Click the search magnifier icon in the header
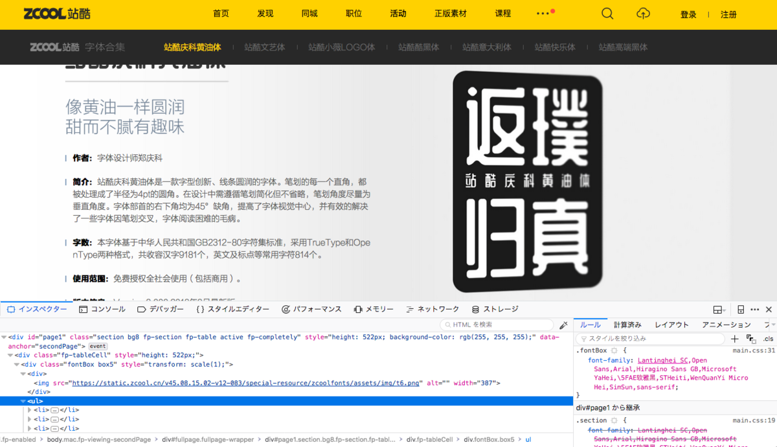Viewport: 777px width, 447px height. [x=607, y=14]
